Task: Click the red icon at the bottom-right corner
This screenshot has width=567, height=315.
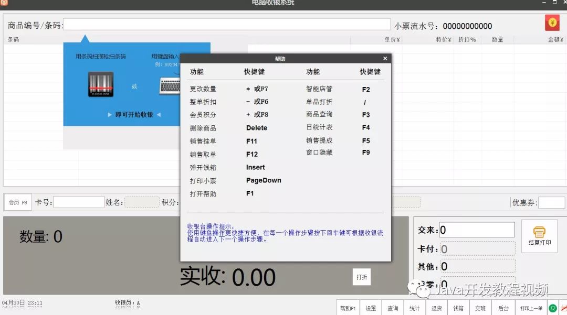Action: (563, 308)
